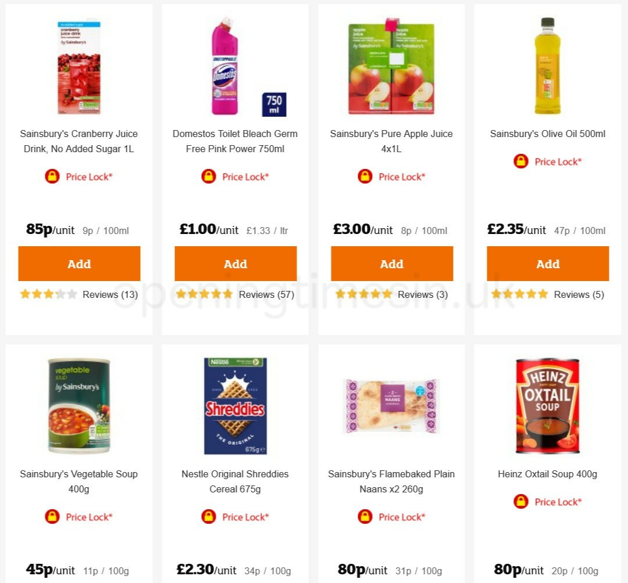Click the Price Lock padlock icon on Cranberry Juice
Screen dimensions: 628x583
point(53,177)
